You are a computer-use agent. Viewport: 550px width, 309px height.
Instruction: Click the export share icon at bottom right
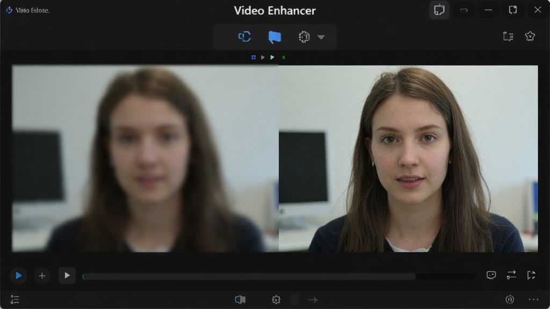pos(531,275)
